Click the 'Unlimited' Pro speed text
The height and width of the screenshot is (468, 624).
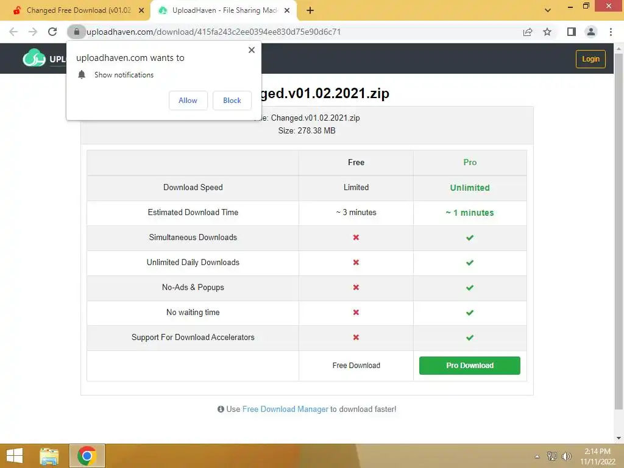tap(470, 188)
